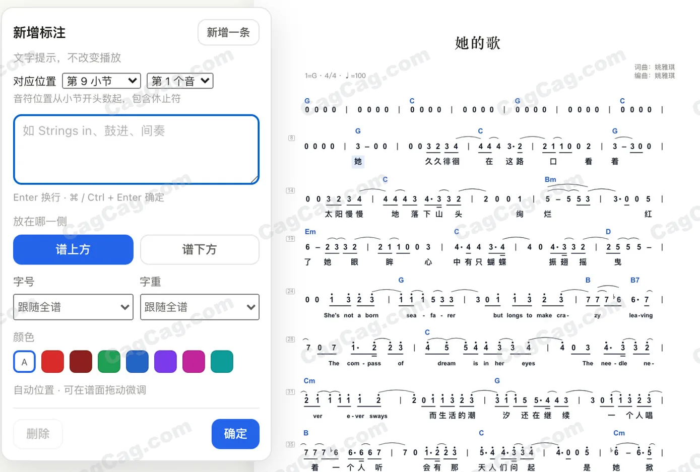Click the B7 chord symbol

point(635,280)
